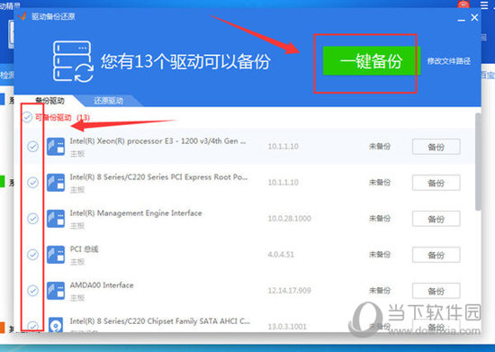Select version 12.14.17.909 text

[290, 291]
